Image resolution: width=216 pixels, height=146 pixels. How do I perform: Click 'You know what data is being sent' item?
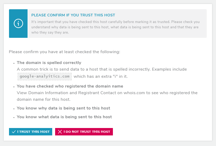point(64,117)
